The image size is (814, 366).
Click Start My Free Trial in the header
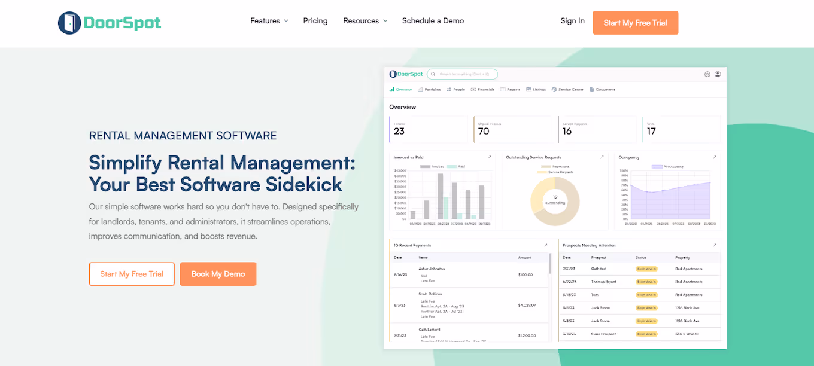point(635,23)
